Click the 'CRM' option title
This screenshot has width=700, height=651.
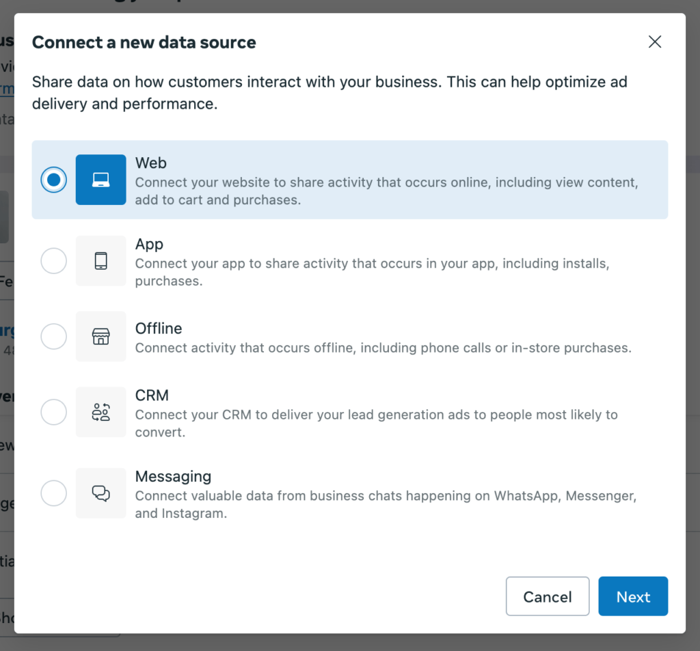coord(152,396)
